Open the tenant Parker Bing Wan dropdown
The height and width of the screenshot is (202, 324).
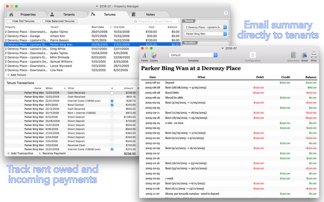pyautogui.click(x=205, y=34)
